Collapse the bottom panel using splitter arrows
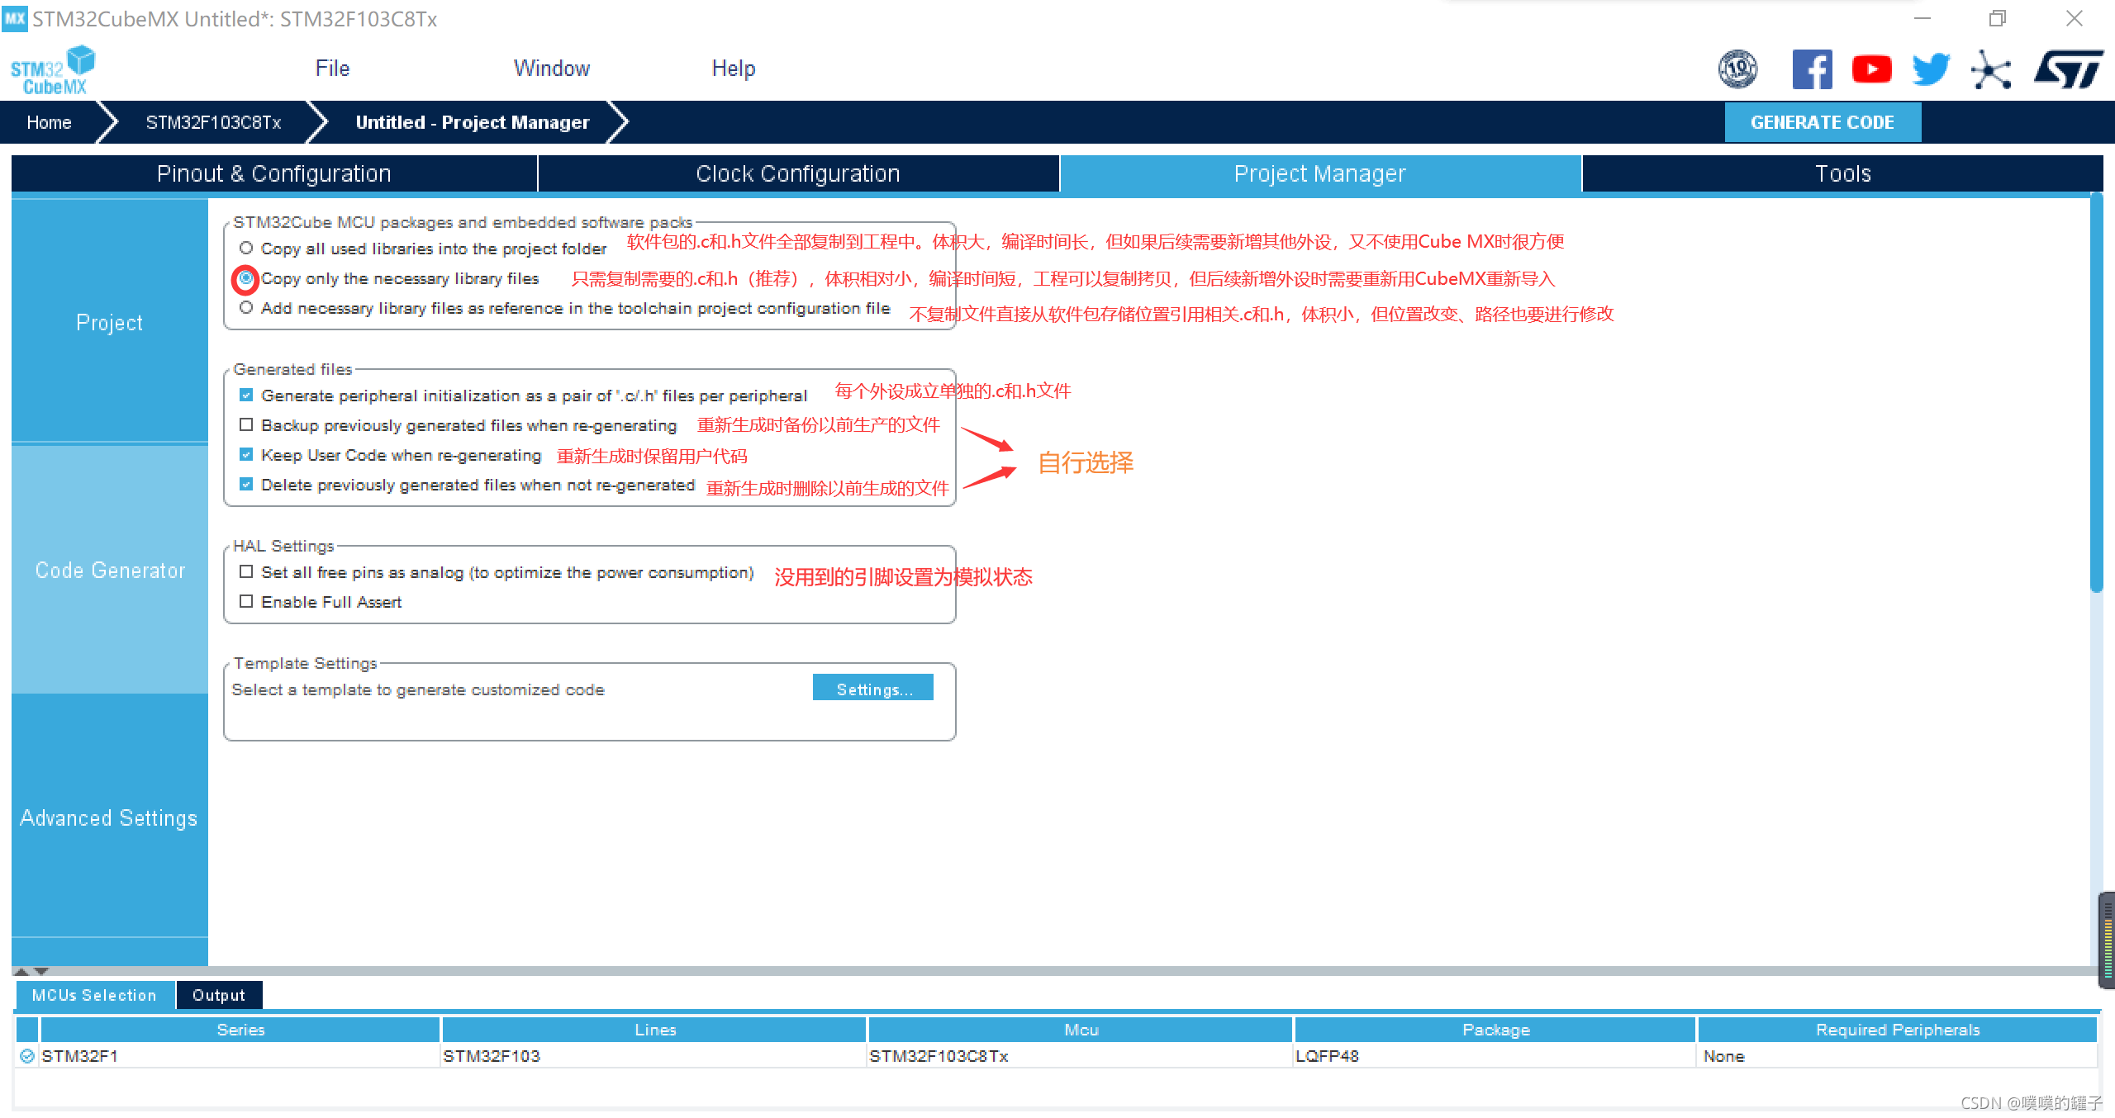 click(x=41, y=971)
